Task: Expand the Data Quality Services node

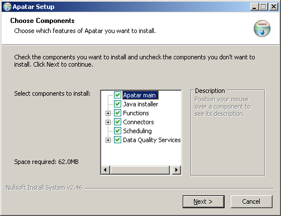Action: click(x=108, y=140)
